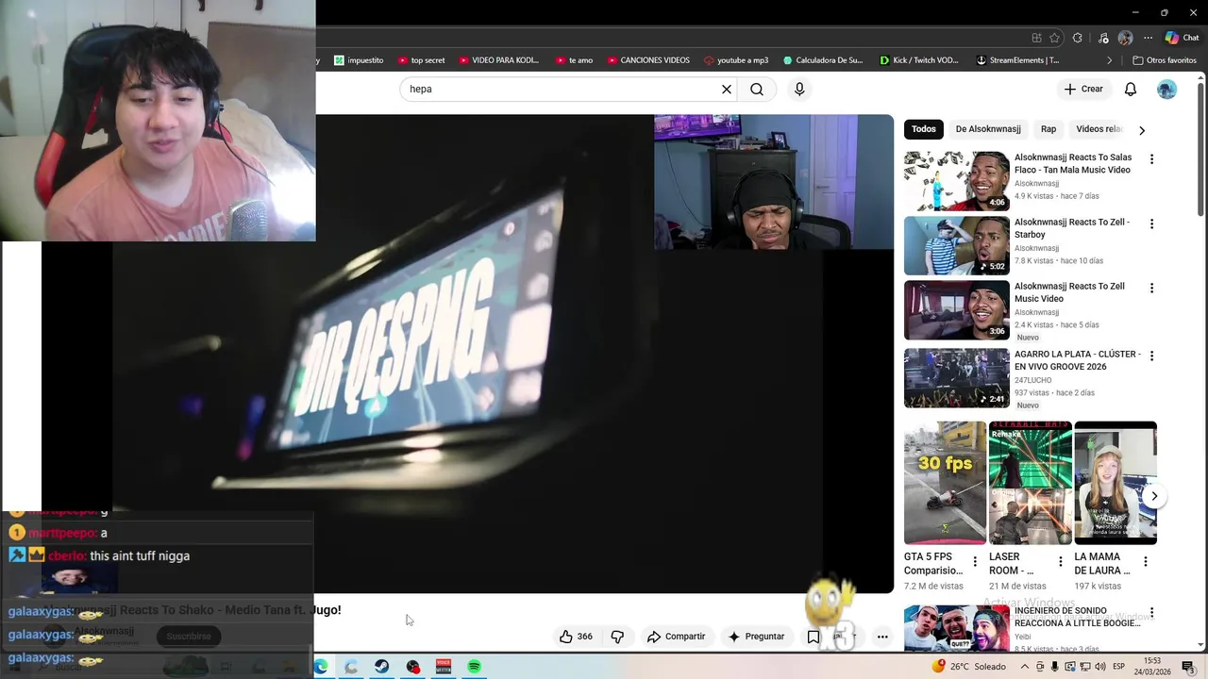Open options for Zell Starboy video
The height and width of the screenshot is (679, 1208).
(x=1151, y=224)
